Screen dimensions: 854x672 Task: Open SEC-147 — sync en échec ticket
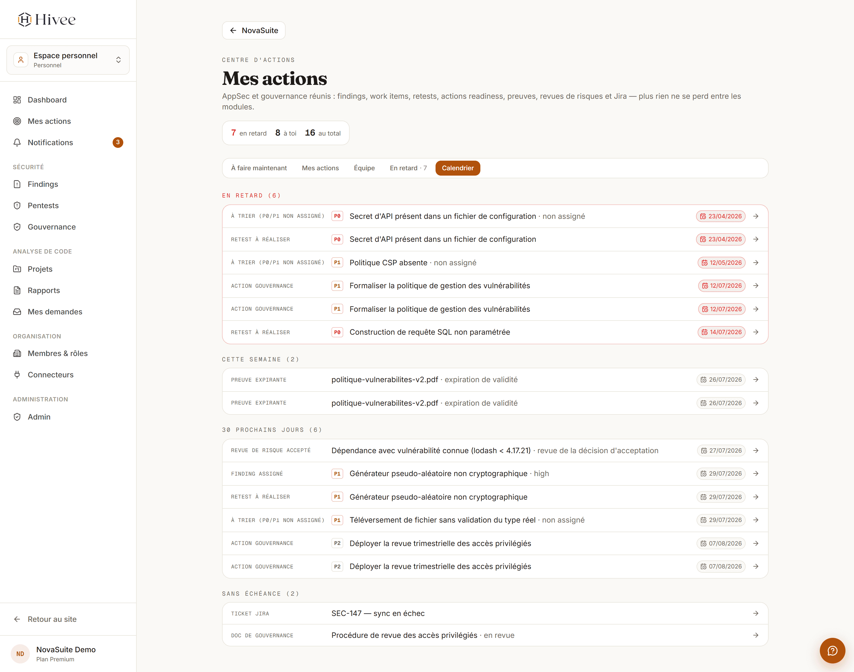tap(378, 613)
